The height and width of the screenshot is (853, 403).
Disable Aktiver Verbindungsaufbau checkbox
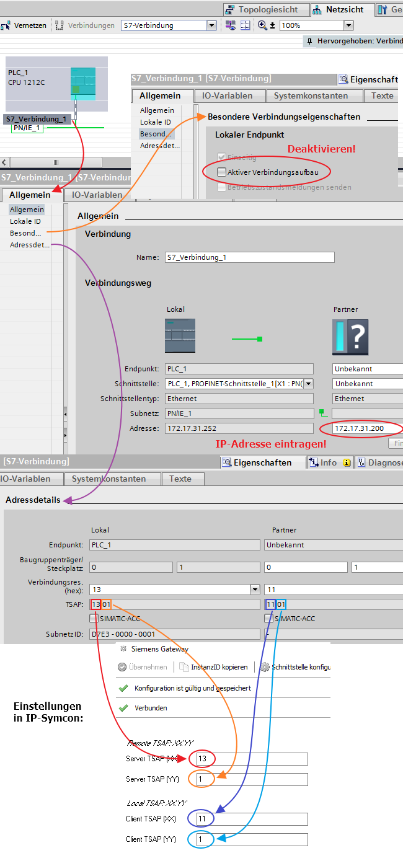[x=222, y=172]
